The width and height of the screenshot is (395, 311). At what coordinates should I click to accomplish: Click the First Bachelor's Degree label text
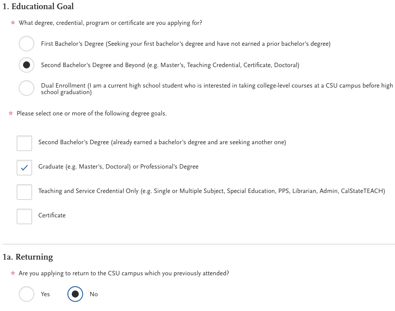[186, 44]
